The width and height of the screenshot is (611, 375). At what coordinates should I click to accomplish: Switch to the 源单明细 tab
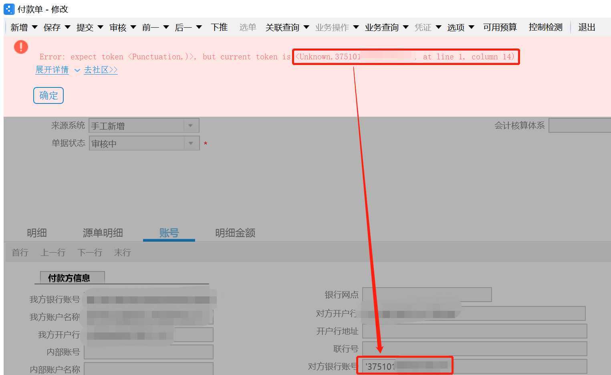click(103, 233)
